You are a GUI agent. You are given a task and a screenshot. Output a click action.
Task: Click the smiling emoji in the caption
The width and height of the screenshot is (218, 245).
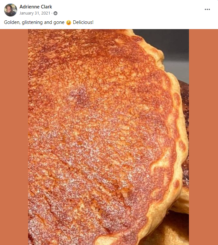tap(68, 23)
